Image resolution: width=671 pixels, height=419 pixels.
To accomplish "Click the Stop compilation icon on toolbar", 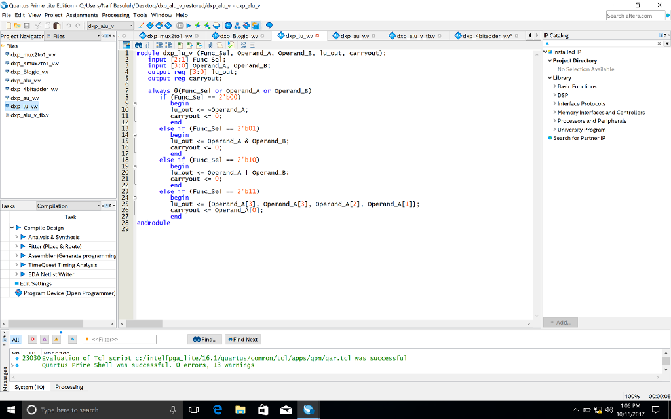I will pos(178,26).
